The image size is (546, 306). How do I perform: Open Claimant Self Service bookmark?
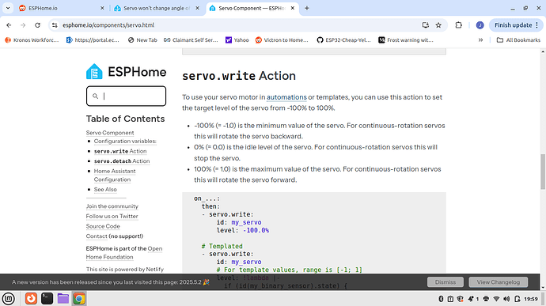(191, 40)
